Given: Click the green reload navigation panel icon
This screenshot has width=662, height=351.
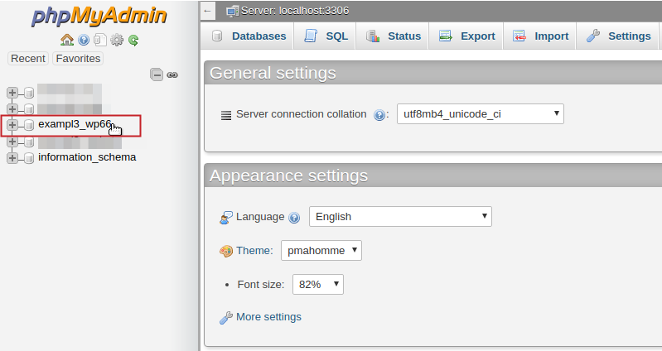Looking at the screenshot, I should [x=133, y=40].
